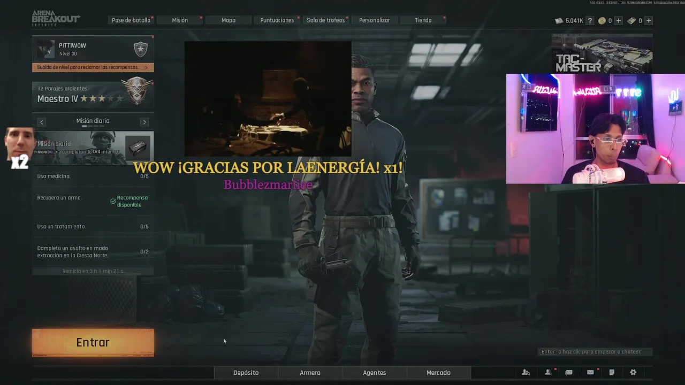Open the Armero section

[x=310, y=373]
